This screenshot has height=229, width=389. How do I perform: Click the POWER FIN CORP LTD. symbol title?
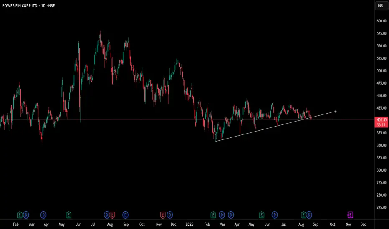pyautogui.click(x=20, y=6)
